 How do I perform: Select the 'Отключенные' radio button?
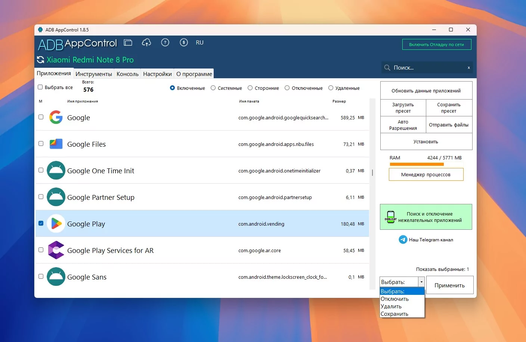[x=287, y=88]
